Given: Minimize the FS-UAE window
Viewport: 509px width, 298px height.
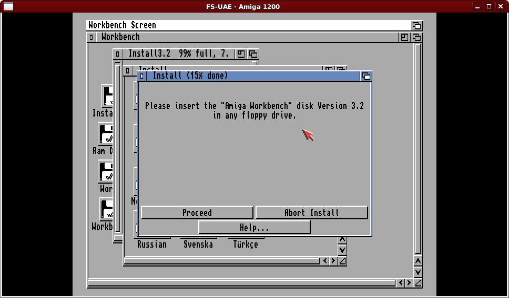Looking at the screenshot, I should point(477,6).
